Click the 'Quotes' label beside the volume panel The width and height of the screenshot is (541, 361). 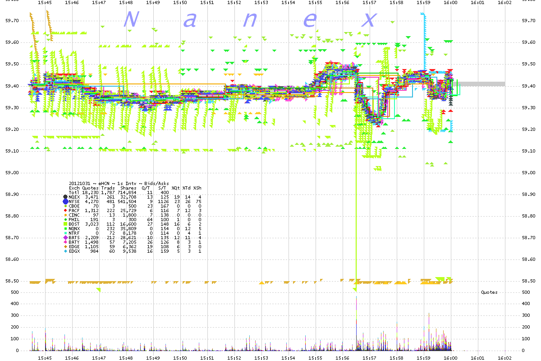[x=490, y=292]
